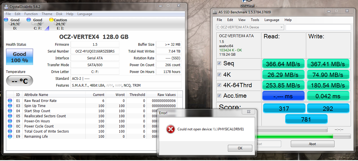Screen dimensions: 358x161
Task: Open CrystalDiskInfo Language menu
Action: 85,14
